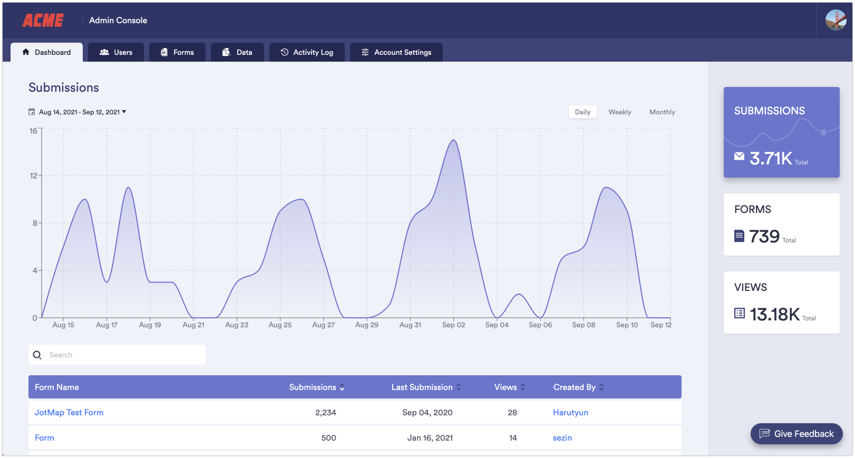Click the Sep 02 peak on chart
This screenshot has height=458, width=855.
click(x=453, y=140)
